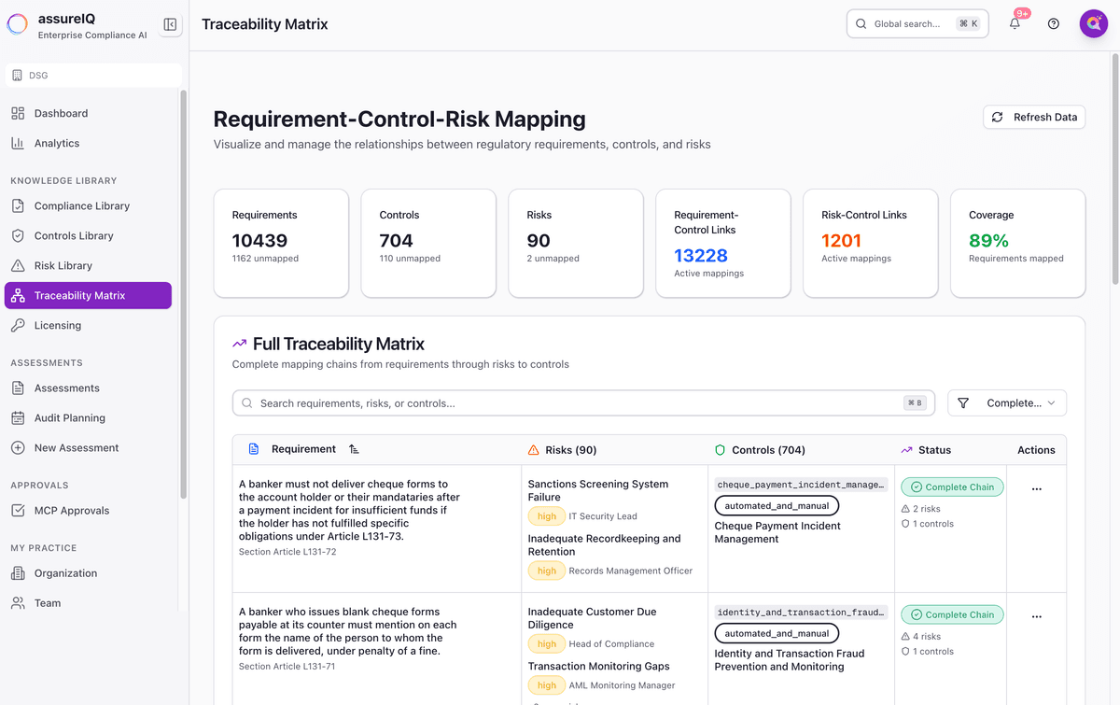Click Inadequate Customer Due Diligence risk
Screen dimensions: 1120x705
(592, 618)
